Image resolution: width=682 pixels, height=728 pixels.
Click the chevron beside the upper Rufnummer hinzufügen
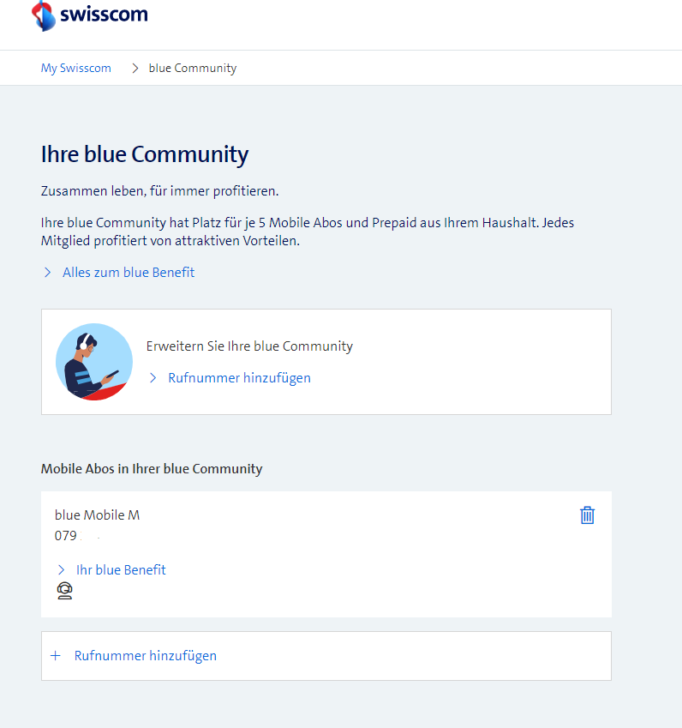(x=153, y=378)
